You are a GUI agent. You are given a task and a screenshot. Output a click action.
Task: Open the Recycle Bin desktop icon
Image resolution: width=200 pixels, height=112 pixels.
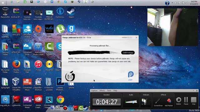(5, 13)
